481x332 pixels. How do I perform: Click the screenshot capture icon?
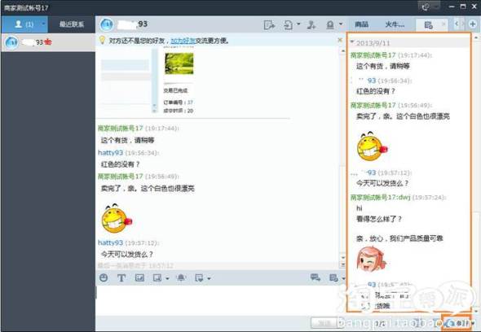[x=157, y=277]
